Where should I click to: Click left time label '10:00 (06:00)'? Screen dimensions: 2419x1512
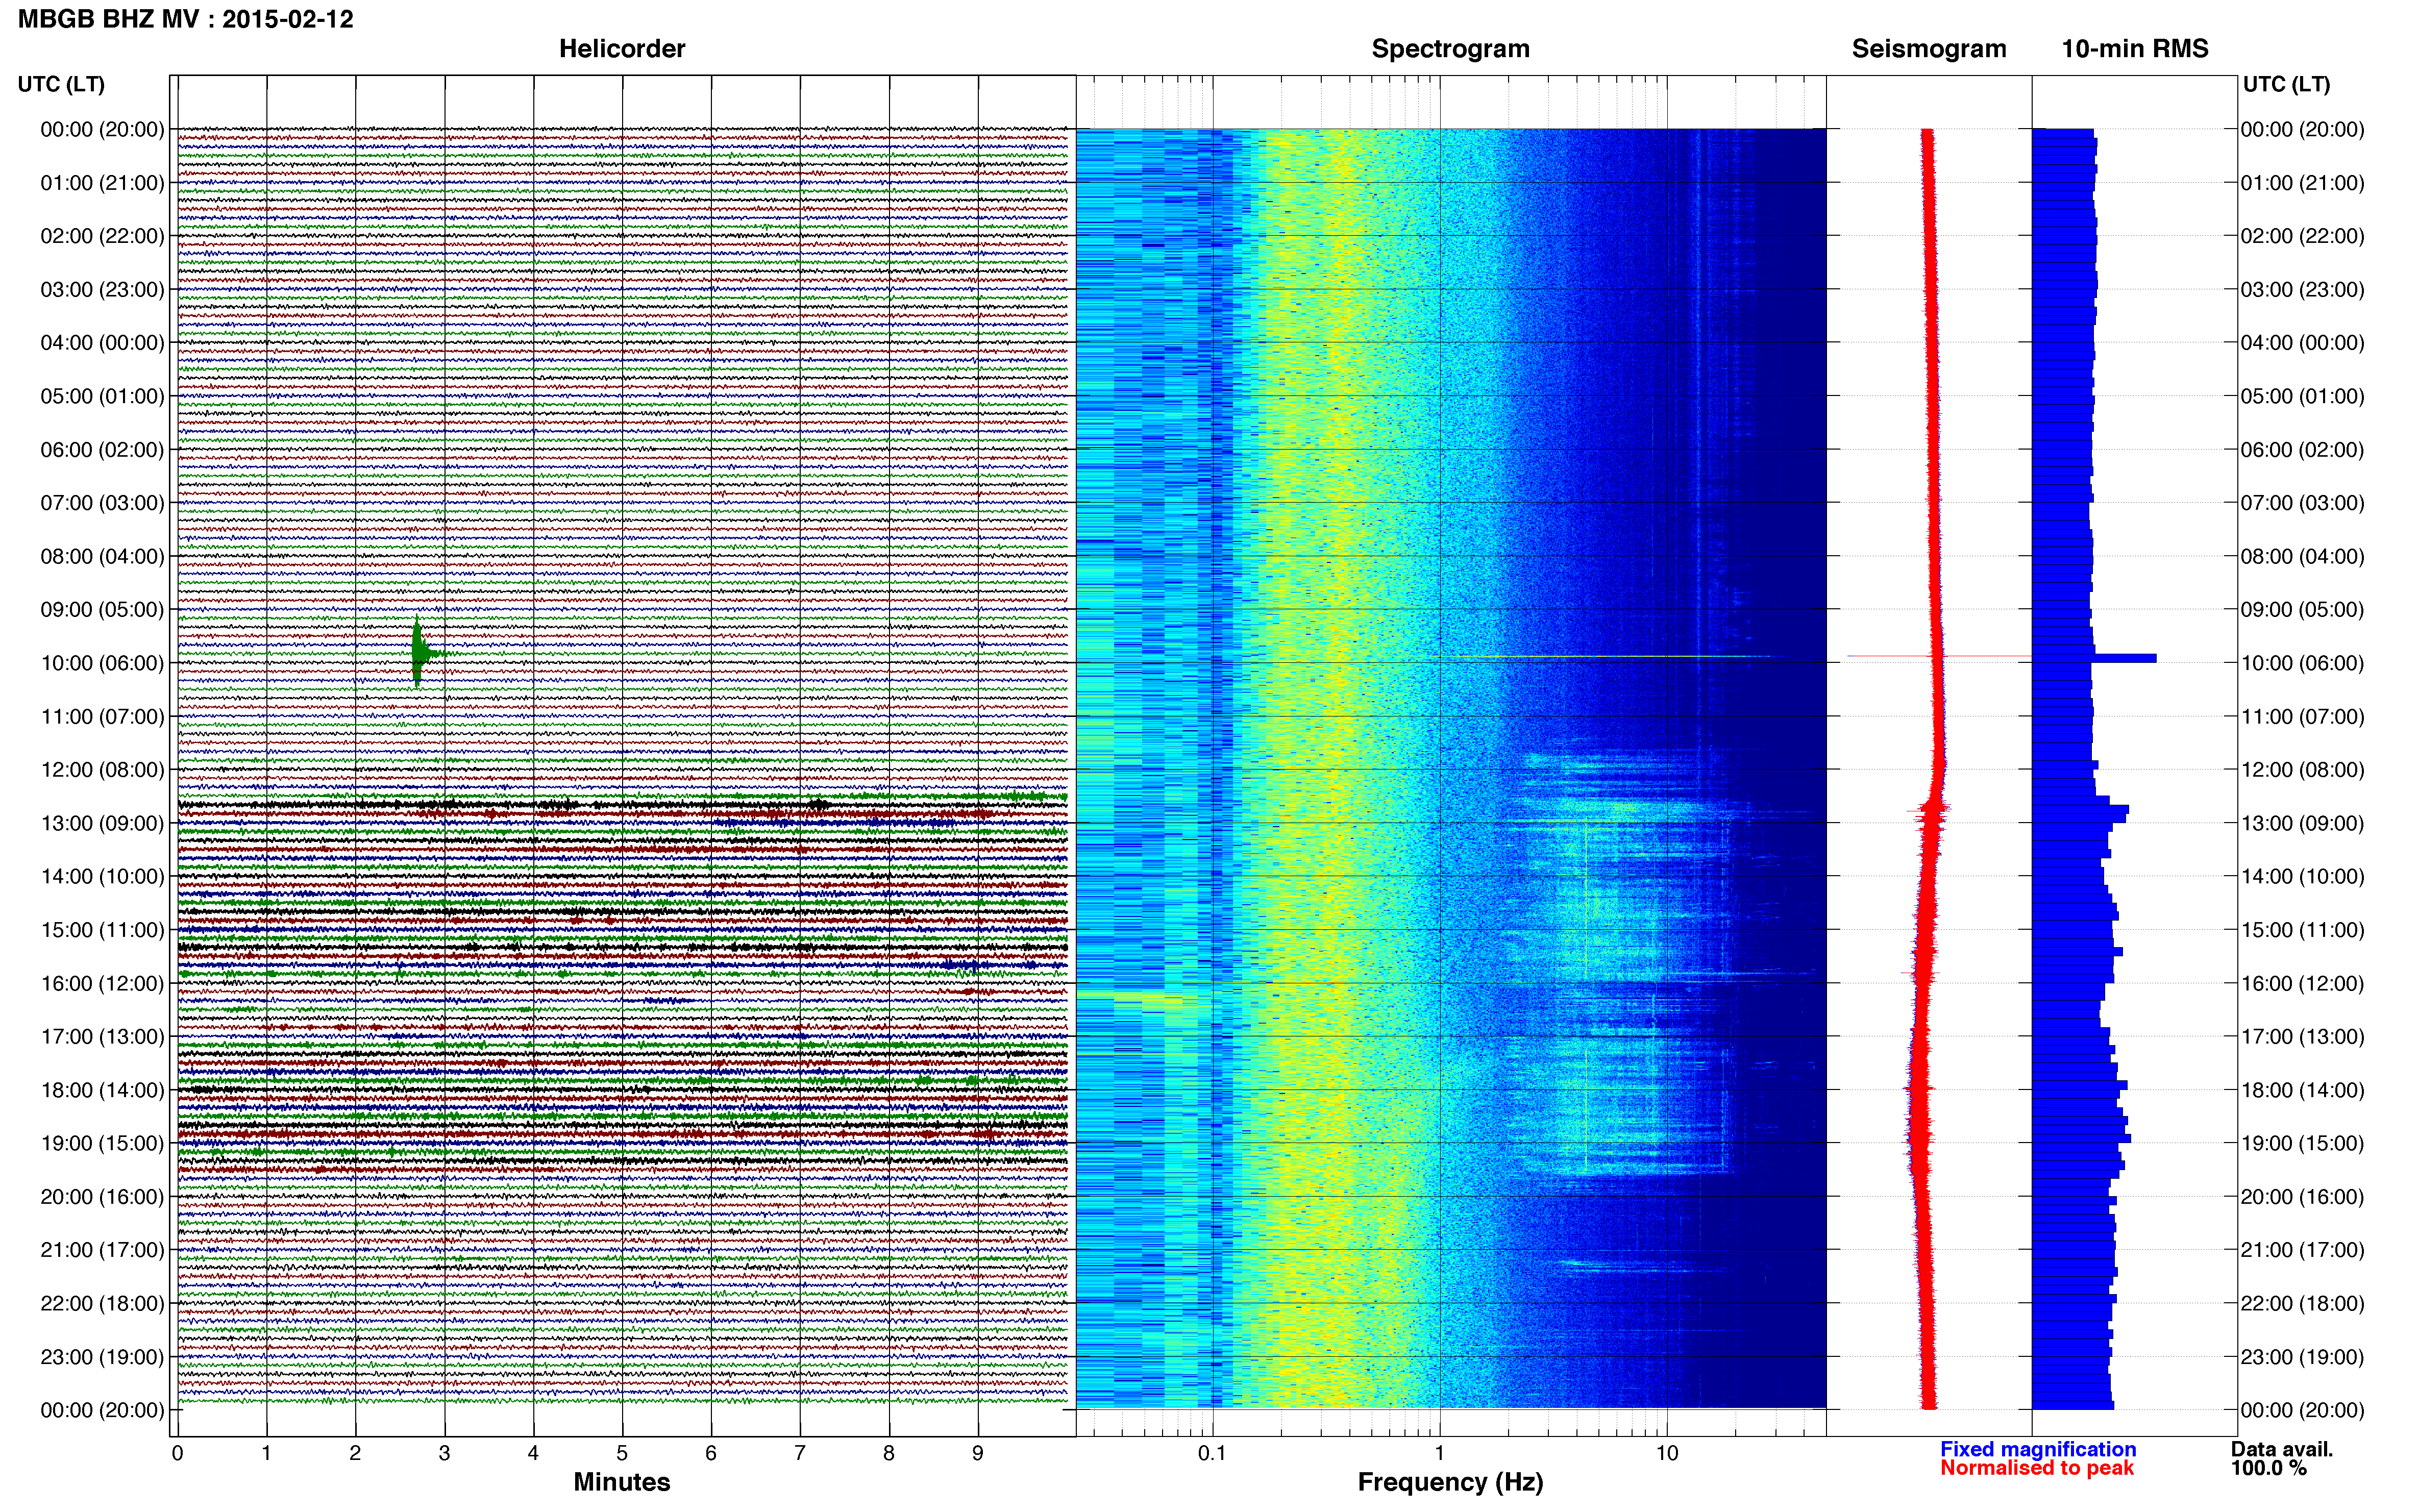pos(102,663)
